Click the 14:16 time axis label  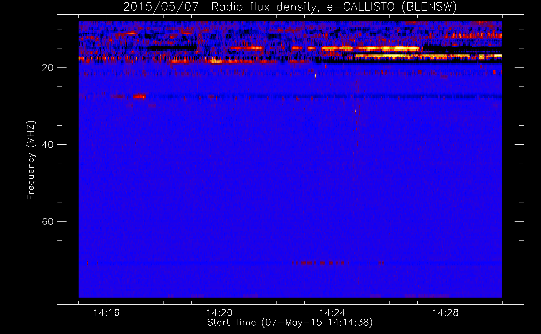click(107, 313)
